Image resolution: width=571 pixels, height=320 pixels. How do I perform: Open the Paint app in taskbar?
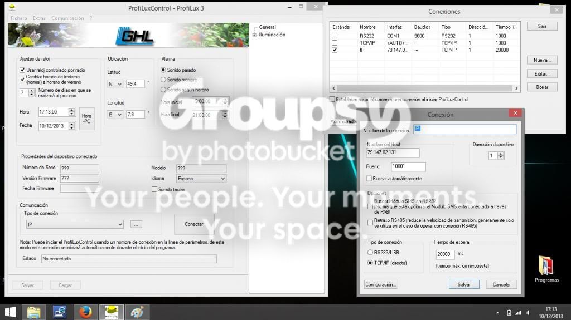137,312
